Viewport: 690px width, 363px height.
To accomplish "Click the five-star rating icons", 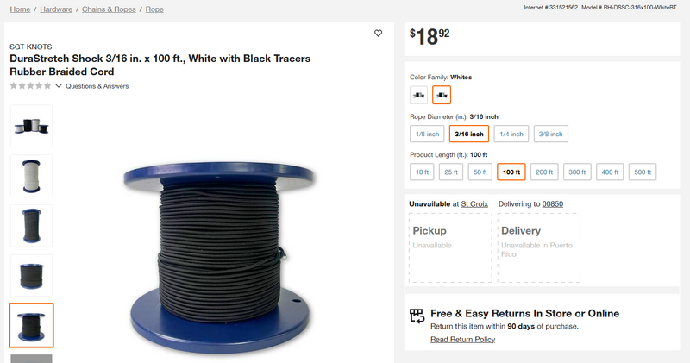I will tap(30, 86).
